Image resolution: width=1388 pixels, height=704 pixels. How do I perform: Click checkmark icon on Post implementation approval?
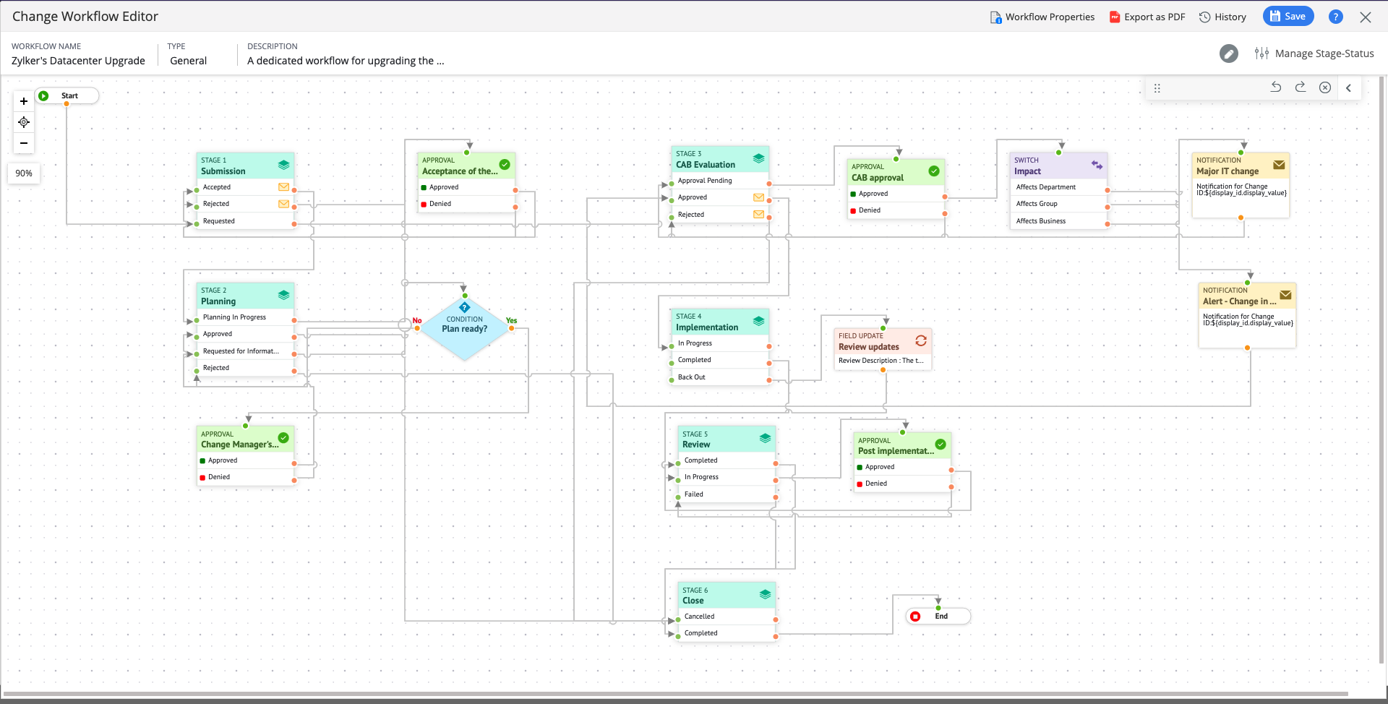point(941,445)
